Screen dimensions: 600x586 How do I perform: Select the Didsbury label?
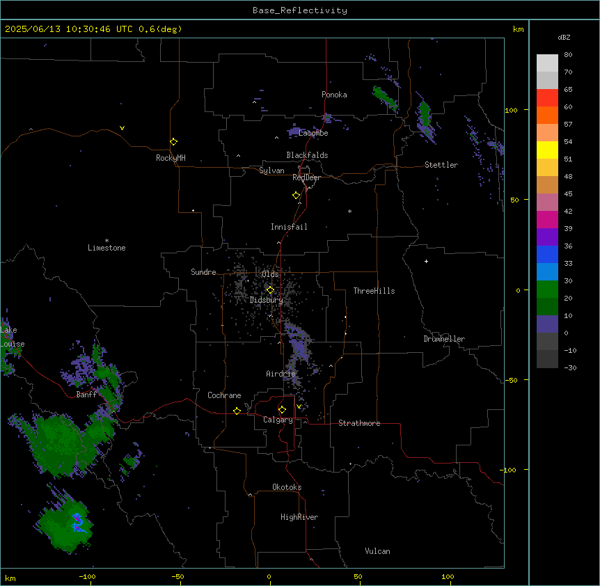click(x=267, y=300)
